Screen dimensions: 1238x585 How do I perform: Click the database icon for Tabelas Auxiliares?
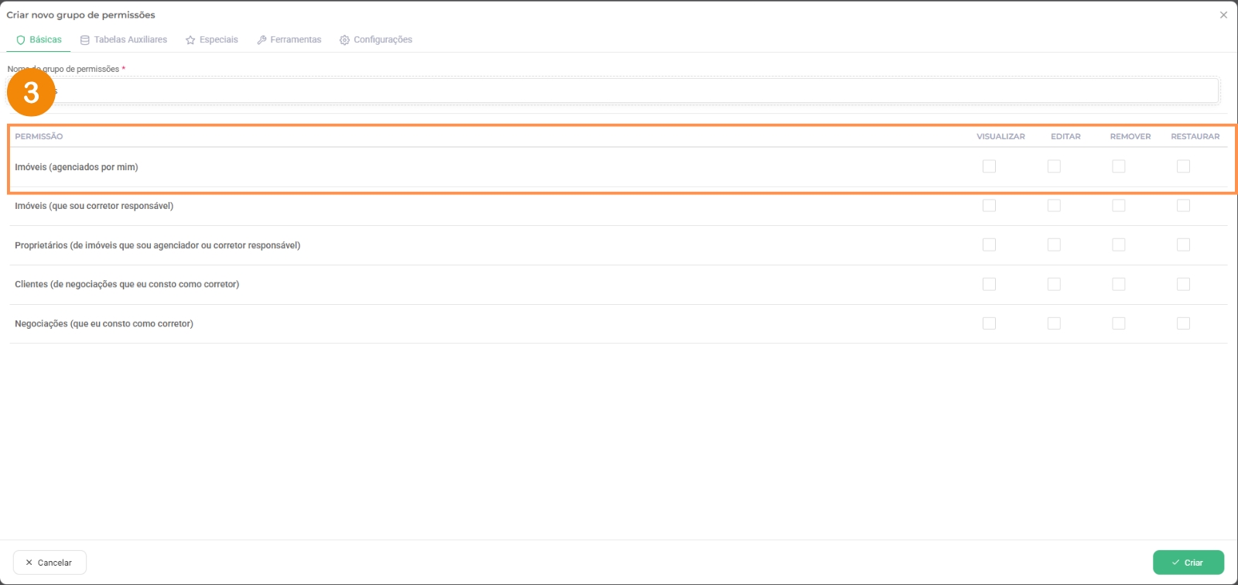pos(85,40)
